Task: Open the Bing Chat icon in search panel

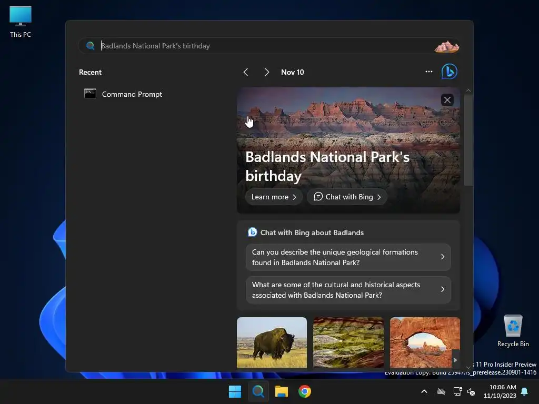Action: [450, 72]
